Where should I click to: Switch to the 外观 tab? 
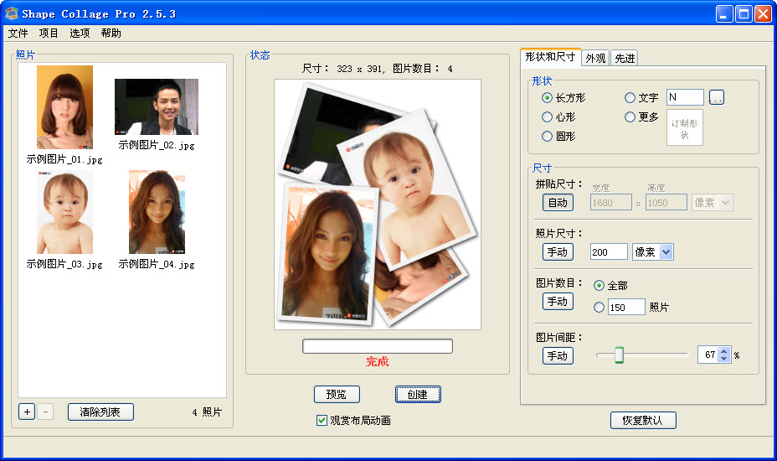point(595,59)
